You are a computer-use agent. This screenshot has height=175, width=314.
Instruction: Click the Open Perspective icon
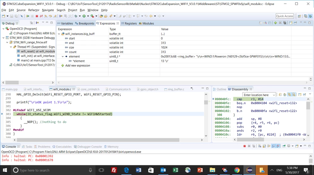pyautogui.click(x=300, y=16)
